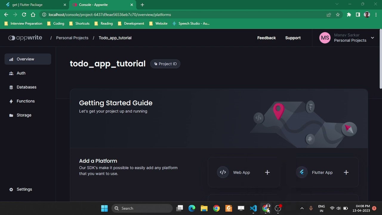Reload the current page
The image size is (382, 215).
[x=24, y=15]
